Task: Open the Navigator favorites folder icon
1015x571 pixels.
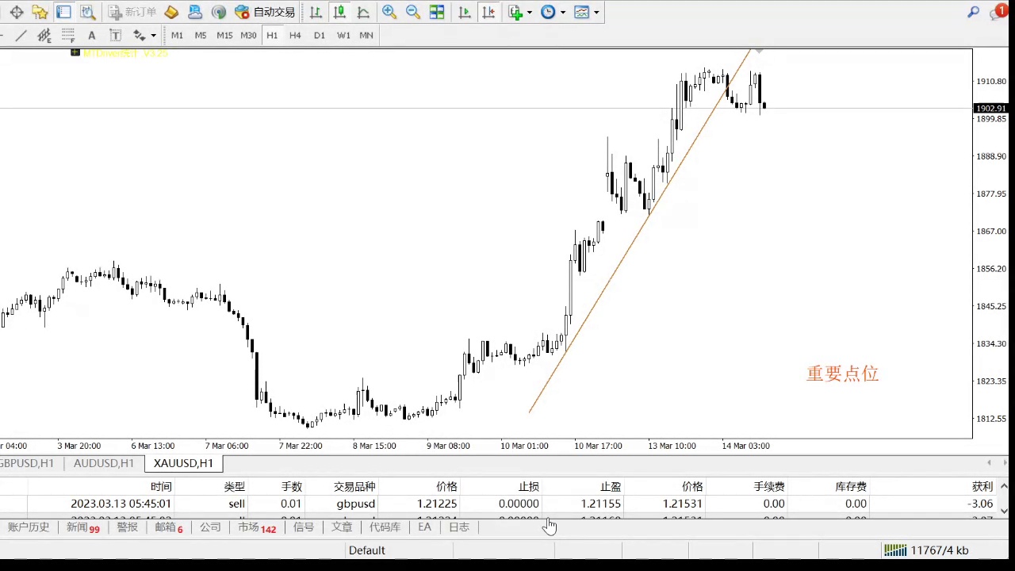Action: tap(40, 12)
